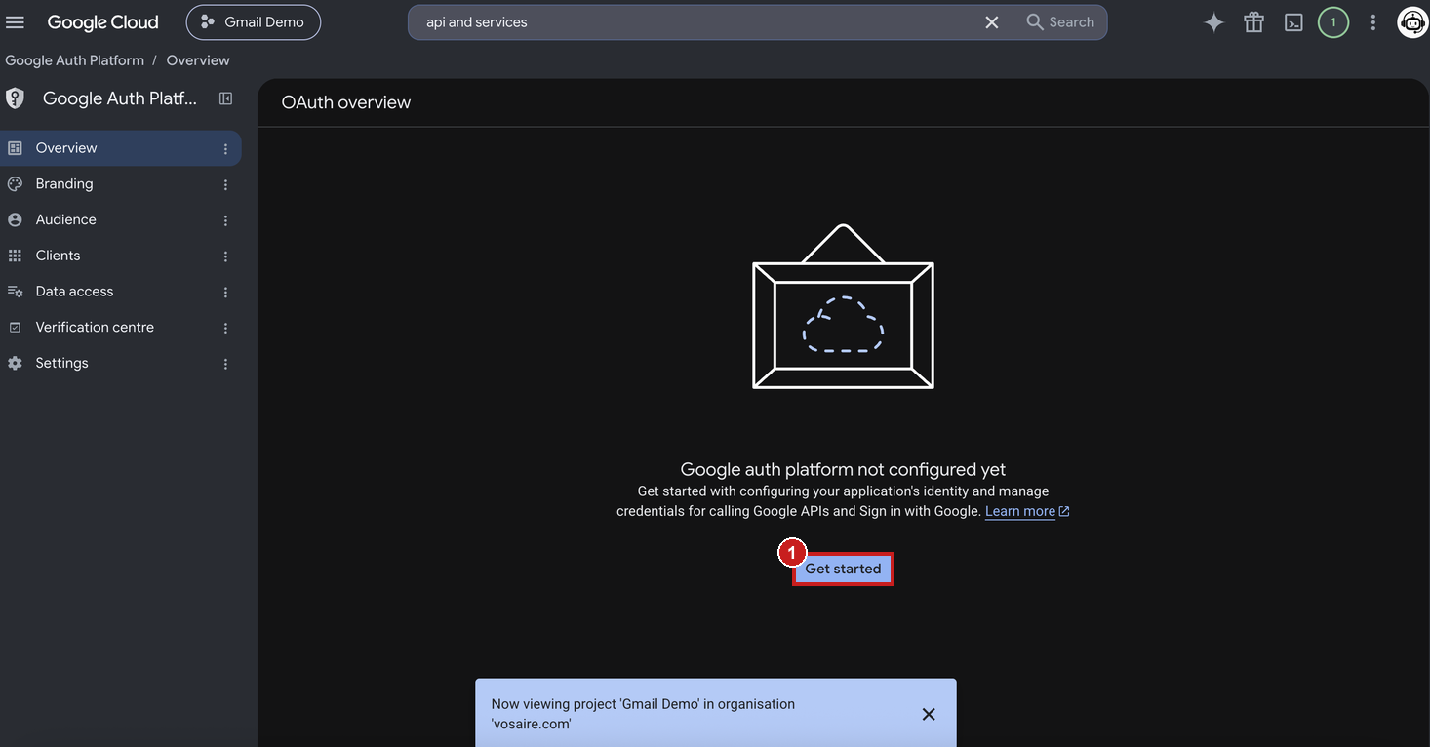Open Data access in the sidebar
Image resolution: width=1430 pixels, height=747 pixels.
click(x=121, y=292)
